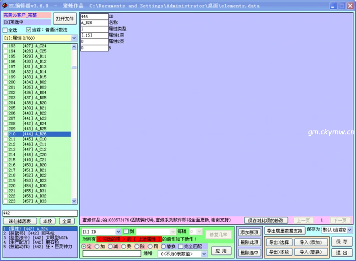Select the 替换 replace radio button

(x=163, y=246)
